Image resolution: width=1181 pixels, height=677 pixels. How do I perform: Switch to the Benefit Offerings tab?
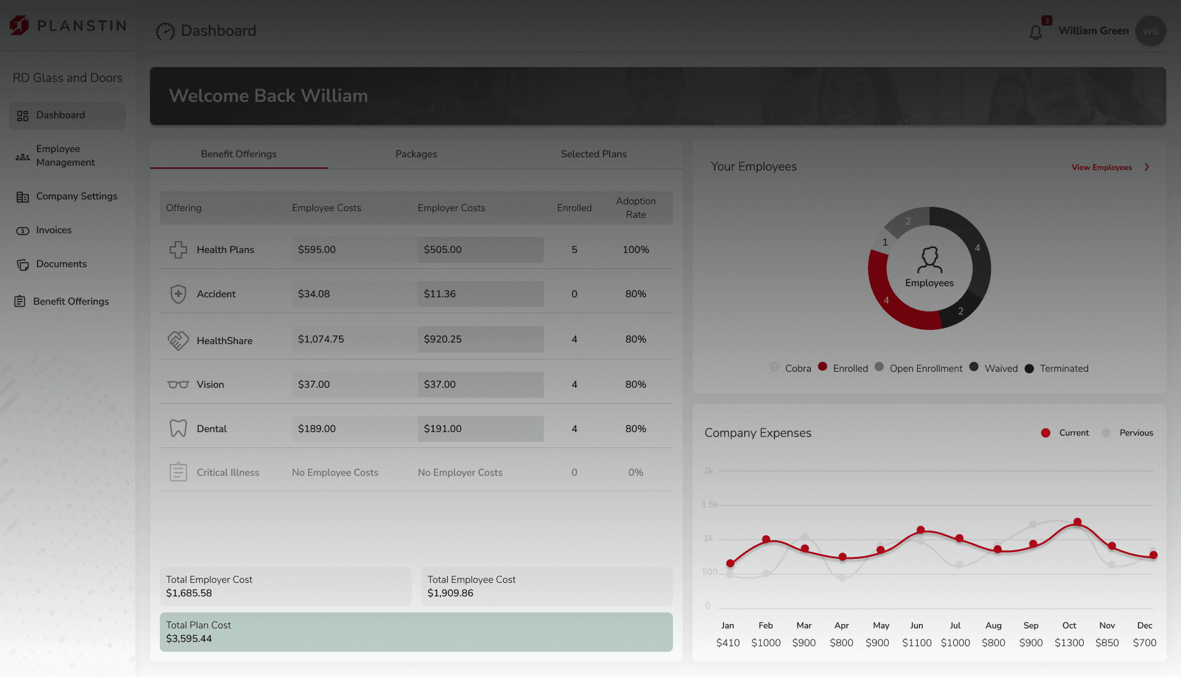coord(239,154)
